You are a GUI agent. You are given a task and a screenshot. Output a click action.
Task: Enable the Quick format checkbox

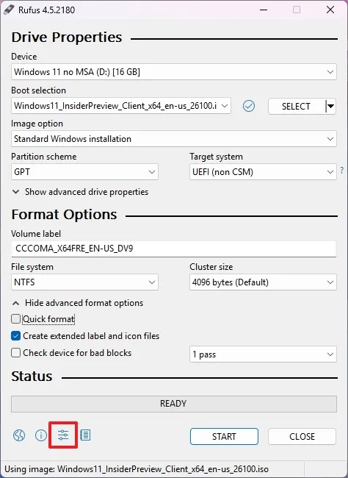pyautogui.click(x=15, y=319)
